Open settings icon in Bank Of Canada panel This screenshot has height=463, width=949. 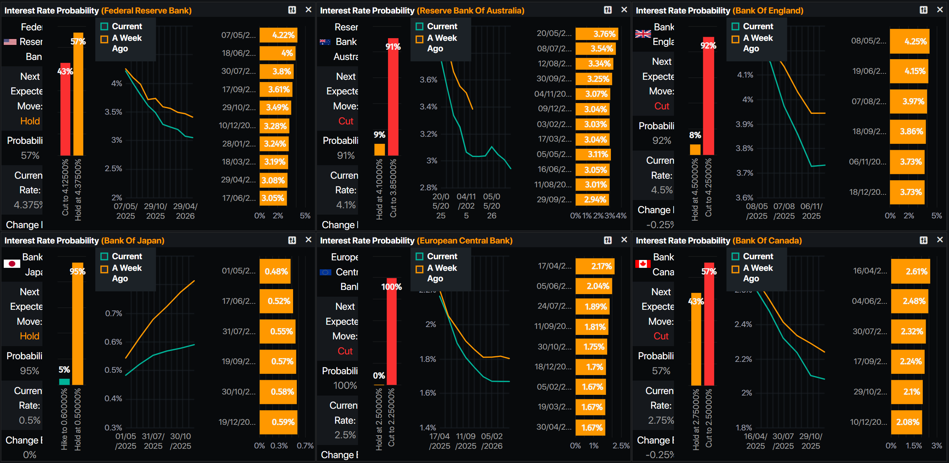[x=923, y=240]
